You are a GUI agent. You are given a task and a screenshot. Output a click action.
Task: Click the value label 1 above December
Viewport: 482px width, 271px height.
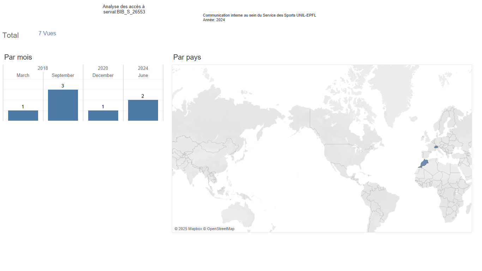[x=103, y=107]
